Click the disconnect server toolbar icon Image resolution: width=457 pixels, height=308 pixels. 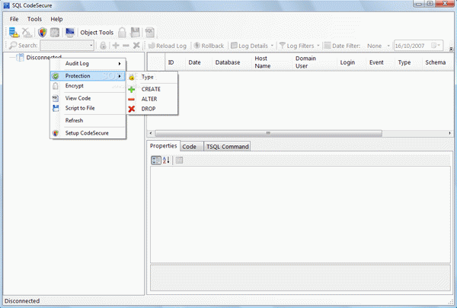27,32
